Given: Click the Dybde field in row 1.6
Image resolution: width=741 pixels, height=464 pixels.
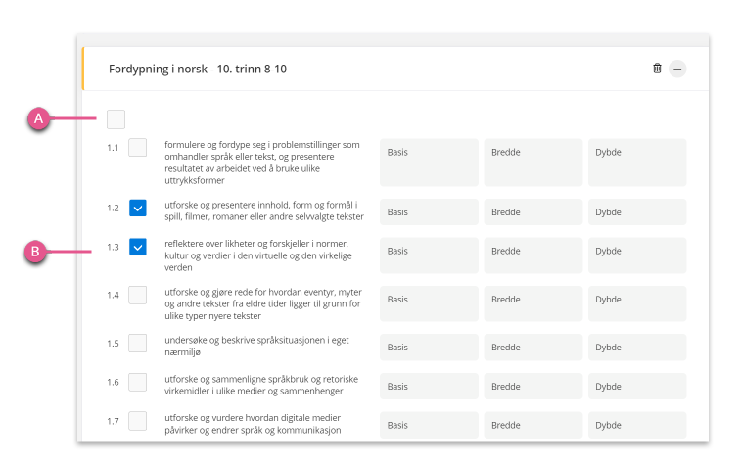Looking at the screenshot, I should [637, 386].
